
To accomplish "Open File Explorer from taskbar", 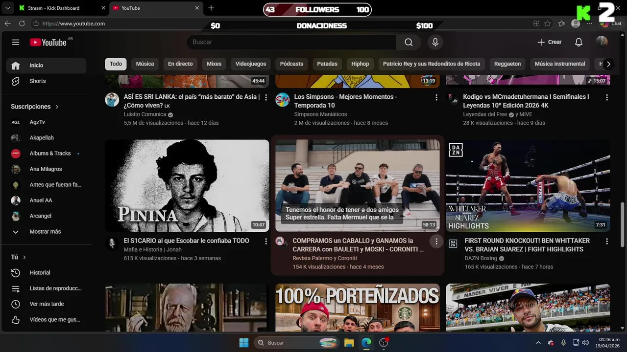I will pyautogui.click(x=349, y=343).
